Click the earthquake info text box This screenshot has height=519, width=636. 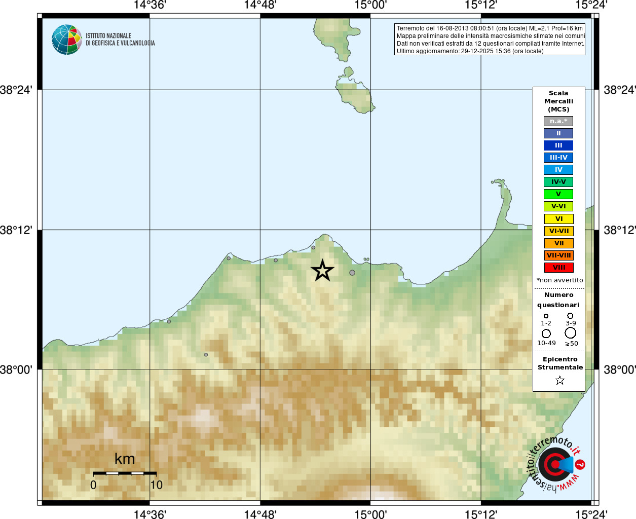[x=490, y=40]
